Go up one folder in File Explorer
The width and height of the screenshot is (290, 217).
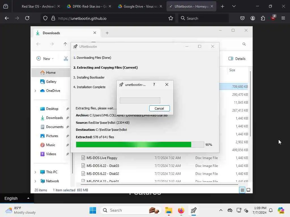tap(65, 44)
